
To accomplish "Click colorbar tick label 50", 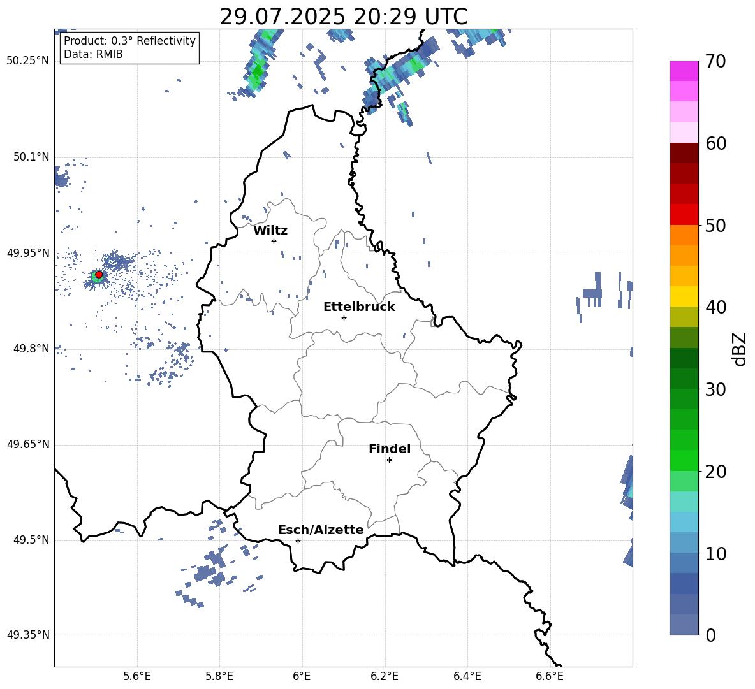I will tap(716, 226).
